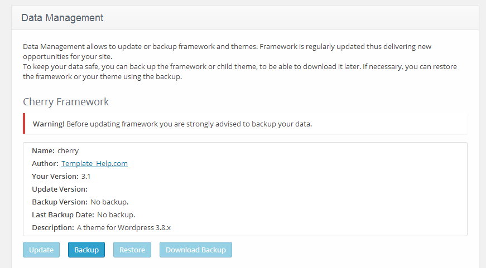Screen dimensions: 486x268
Task: Select the 'cherry' name value
Action: tap(68, 150)
